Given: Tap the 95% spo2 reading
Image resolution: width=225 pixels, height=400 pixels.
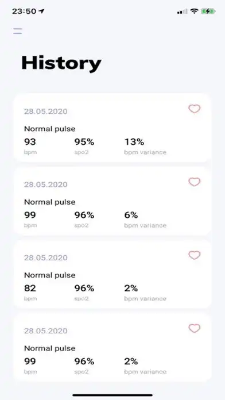Looking at the screenshot, I should coord(84,142).
